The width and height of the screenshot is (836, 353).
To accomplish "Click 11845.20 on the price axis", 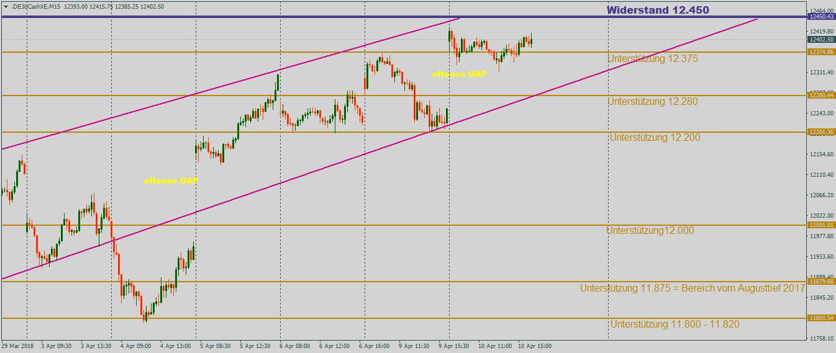I will pyautogui.click(x=821, y=298).
